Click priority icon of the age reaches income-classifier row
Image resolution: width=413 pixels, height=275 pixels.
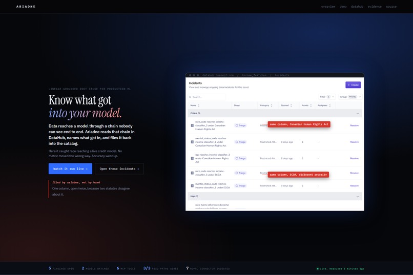[192, 158]
